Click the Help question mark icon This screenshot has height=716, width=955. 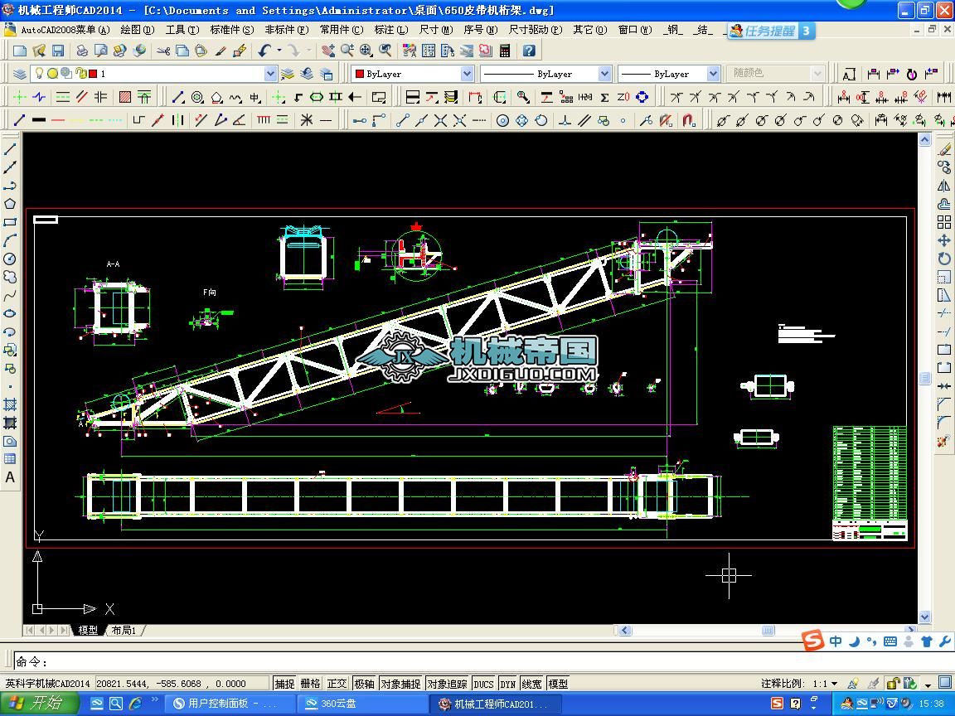[x=529, y=51]
